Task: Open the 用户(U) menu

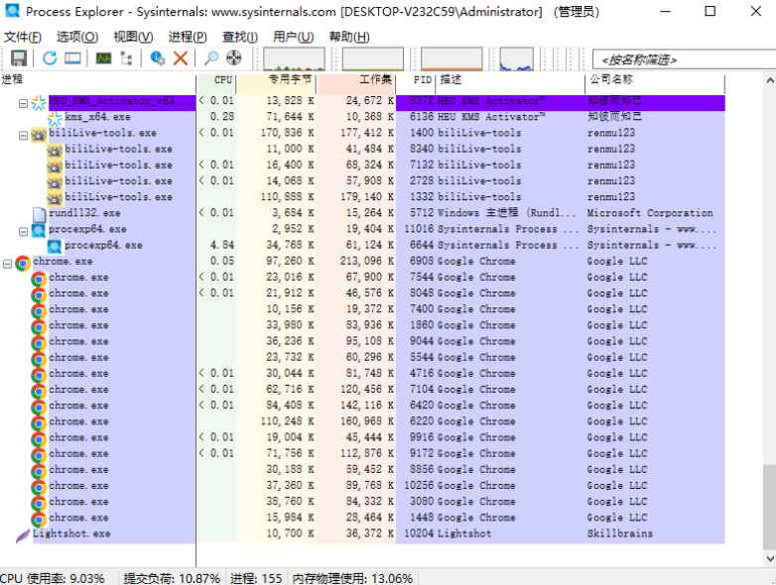Action: 294,37
